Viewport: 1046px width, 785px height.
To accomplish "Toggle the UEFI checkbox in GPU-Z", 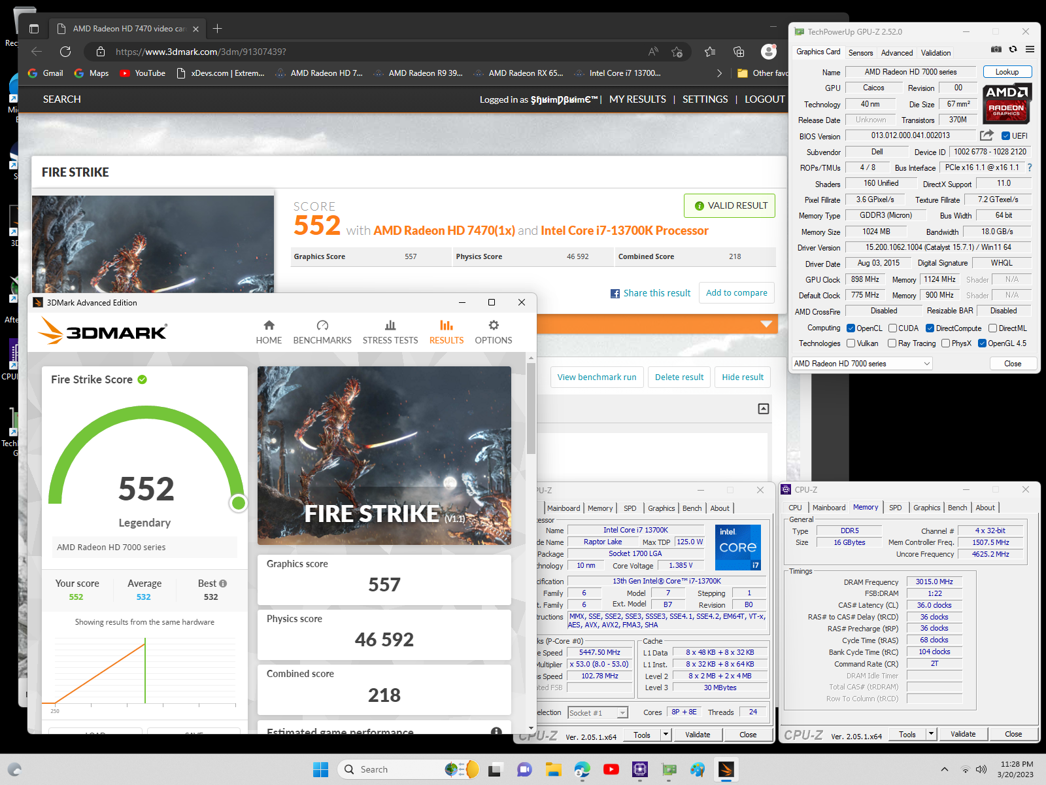I will [x=1005, y=136].
